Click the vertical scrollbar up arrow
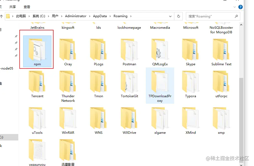This screenshot has height=166, width=254. pyautogui.click(x=241, y=25)
